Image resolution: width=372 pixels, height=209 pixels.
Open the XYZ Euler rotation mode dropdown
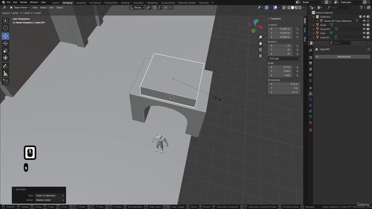tap(284, 59)
